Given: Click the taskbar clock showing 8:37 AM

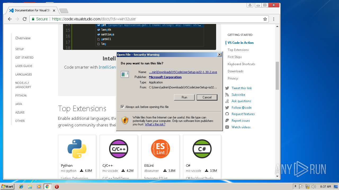Looking at the screenshot, I should tap(325, 187).
